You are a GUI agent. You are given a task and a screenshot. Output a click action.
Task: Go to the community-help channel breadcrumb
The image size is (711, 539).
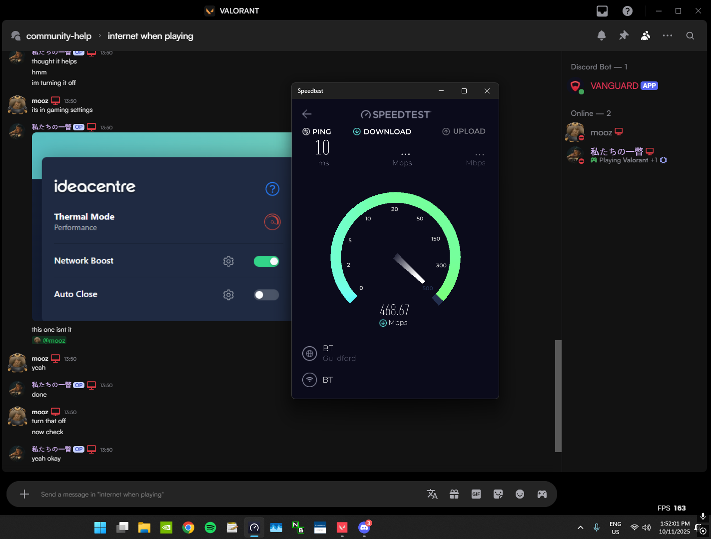click(x=59, y=36)
